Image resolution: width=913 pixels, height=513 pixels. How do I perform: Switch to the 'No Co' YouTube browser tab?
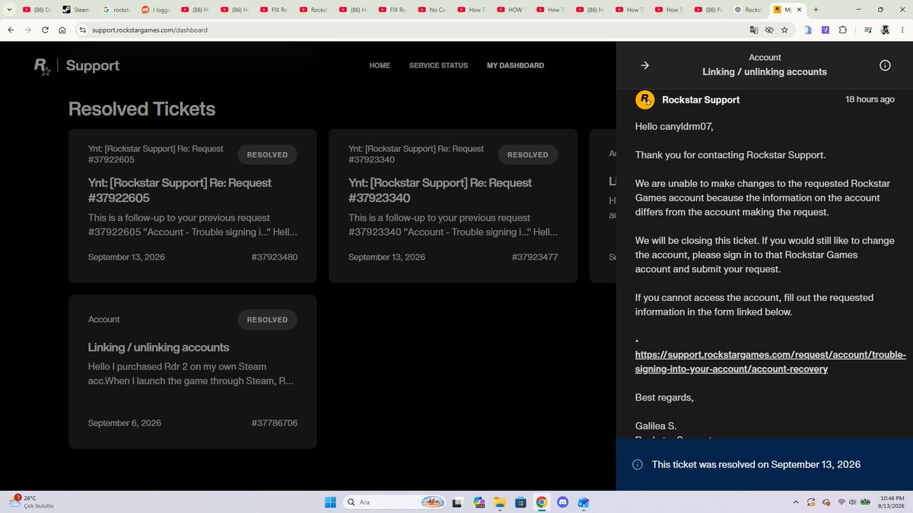point(433,10)
